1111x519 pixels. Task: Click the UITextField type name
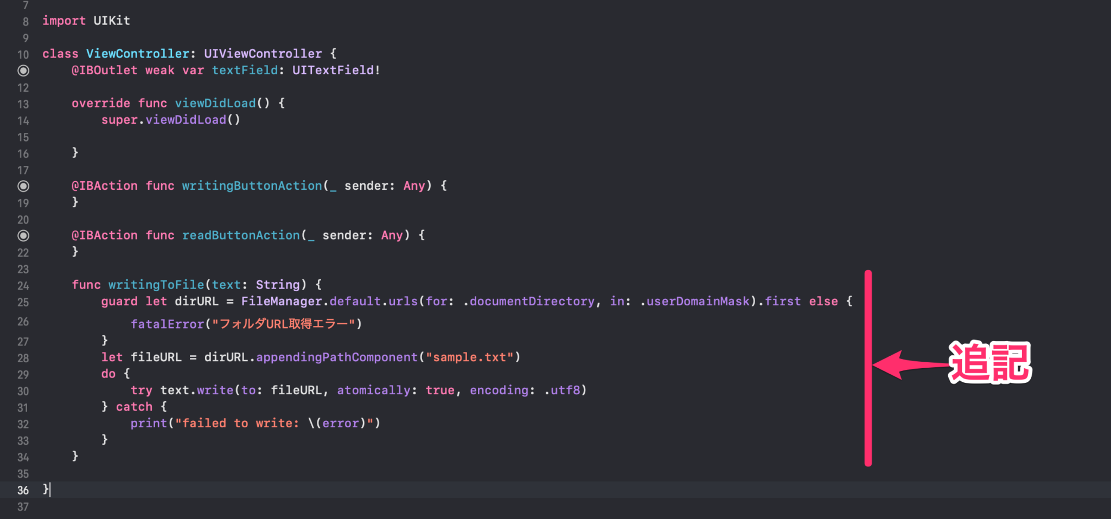click(x=333, y=71)
